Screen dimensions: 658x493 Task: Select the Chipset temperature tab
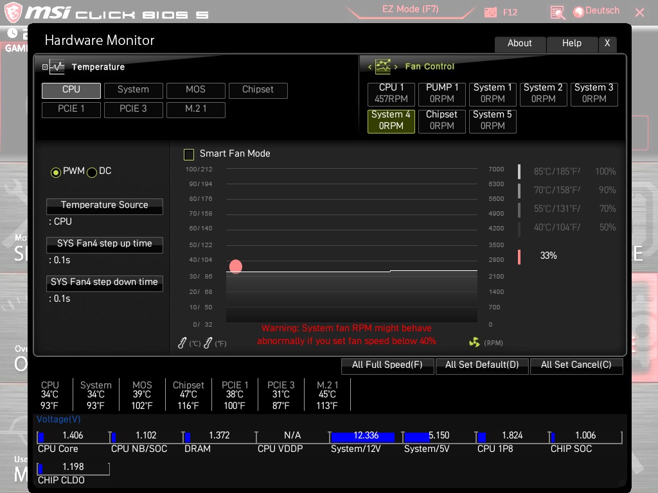pyautogui.click(x=258, y=91)
